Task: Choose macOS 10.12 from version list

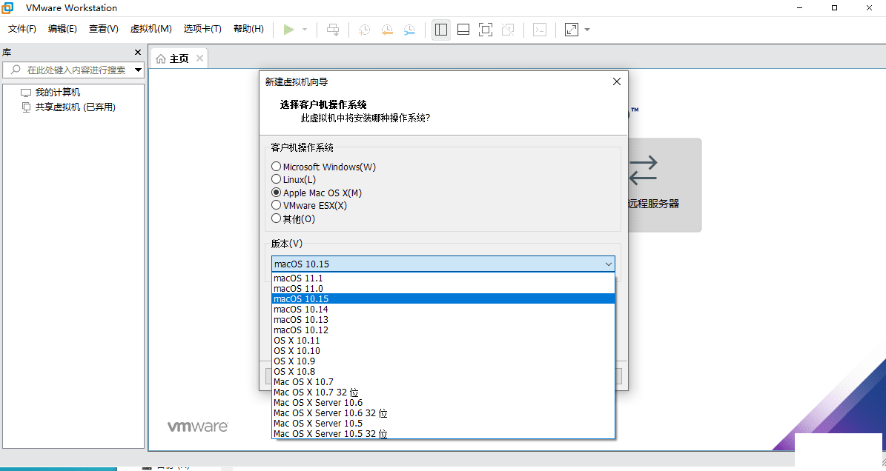Action: click(x=443, y=330)
